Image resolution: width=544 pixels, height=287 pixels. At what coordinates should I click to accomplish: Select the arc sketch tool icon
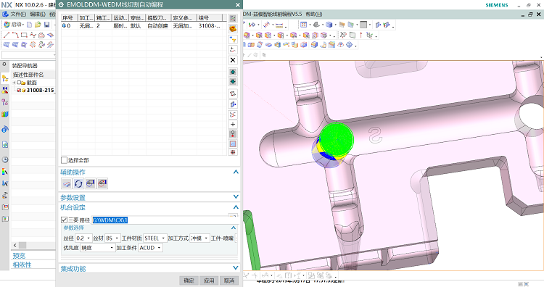[x=15, y=35]
